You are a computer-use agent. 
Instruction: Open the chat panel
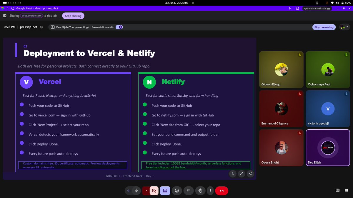[x=337, y=191]
